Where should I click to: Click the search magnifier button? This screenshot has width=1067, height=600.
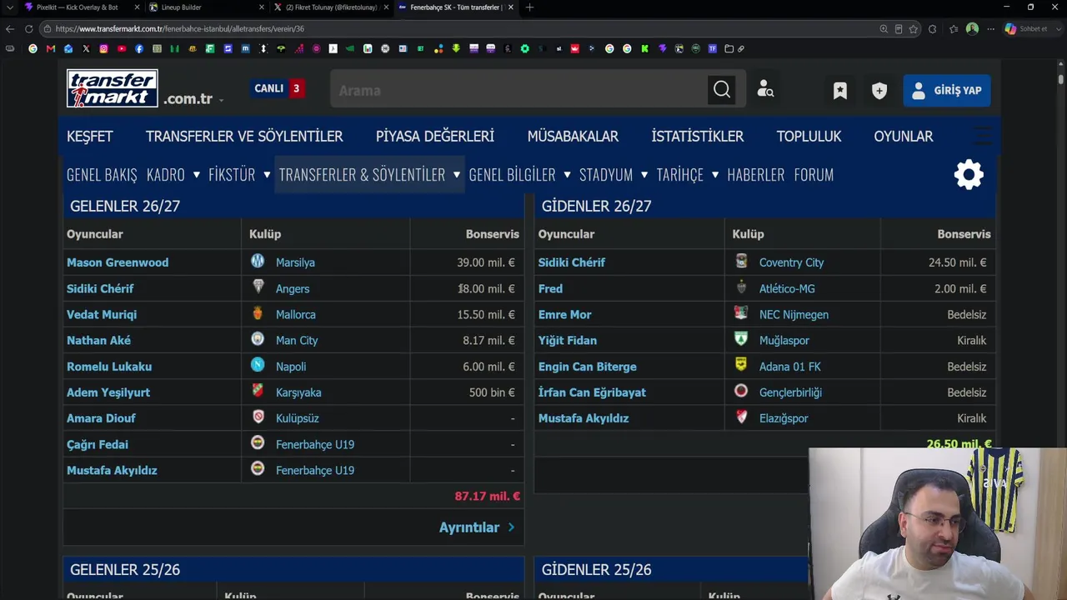point(722,90)
